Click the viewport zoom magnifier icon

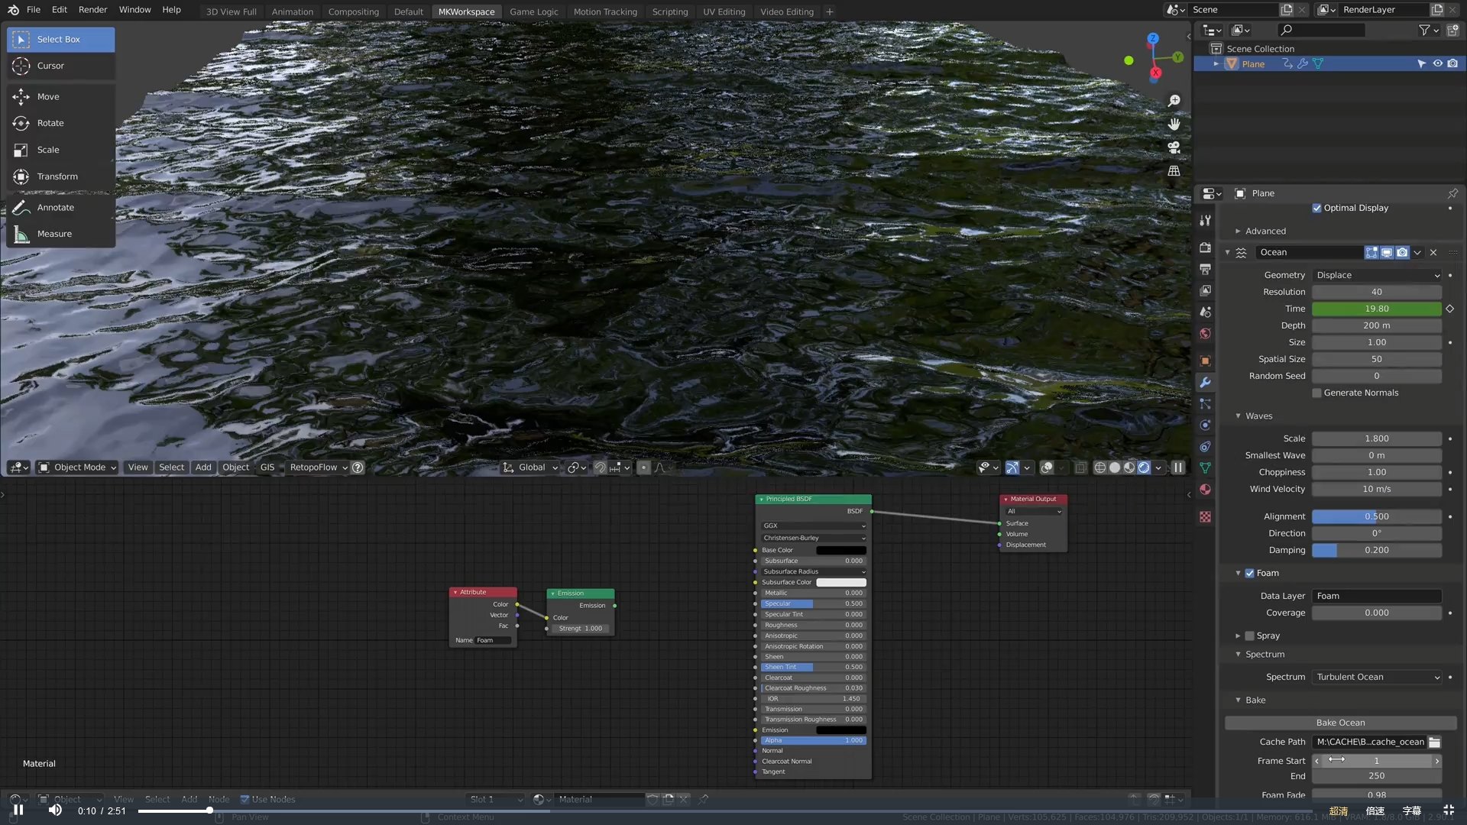(x=1174, y=101)
